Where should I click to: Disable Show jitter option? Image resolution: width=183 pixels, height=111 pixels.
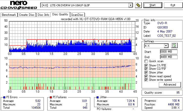click(146, 72)
